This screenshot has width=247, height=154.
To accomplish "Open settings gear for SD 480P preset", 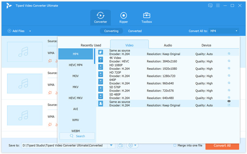I will click(x=229, y=97).
